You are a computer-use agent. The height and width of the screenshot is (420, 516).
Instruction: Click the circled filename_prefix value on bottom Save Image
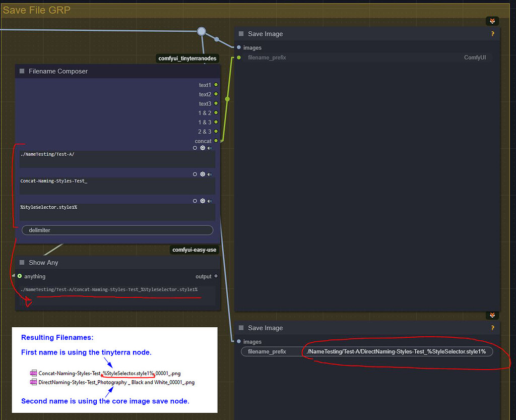pos(397,351)
